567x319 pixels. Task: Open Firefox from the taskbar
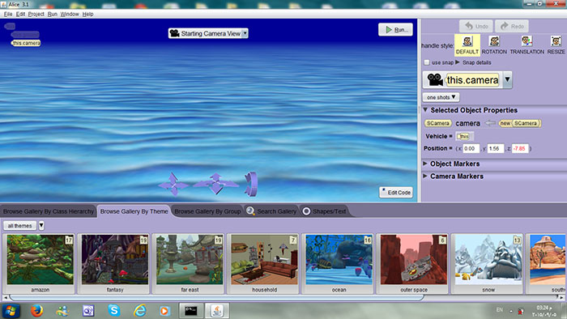click(36, 310)
